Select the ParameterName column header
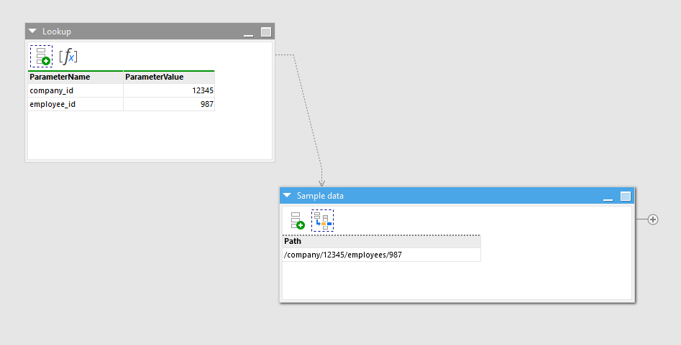Screen dimensions: 681x345 (75, 77)
